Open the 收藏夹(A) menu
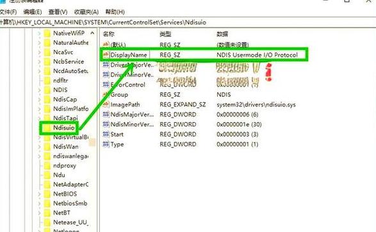 point(86,12)
